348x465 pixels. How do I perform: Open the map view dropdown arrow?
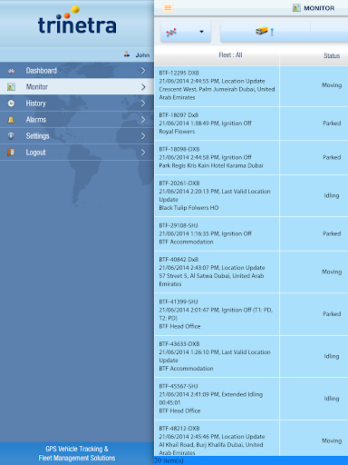pos(201,32)
